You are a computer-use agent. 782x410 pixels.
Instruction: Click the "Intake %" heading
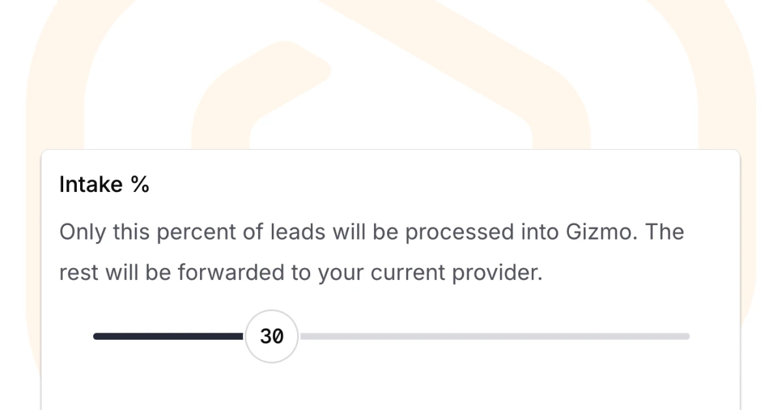[x=104, y=185]
